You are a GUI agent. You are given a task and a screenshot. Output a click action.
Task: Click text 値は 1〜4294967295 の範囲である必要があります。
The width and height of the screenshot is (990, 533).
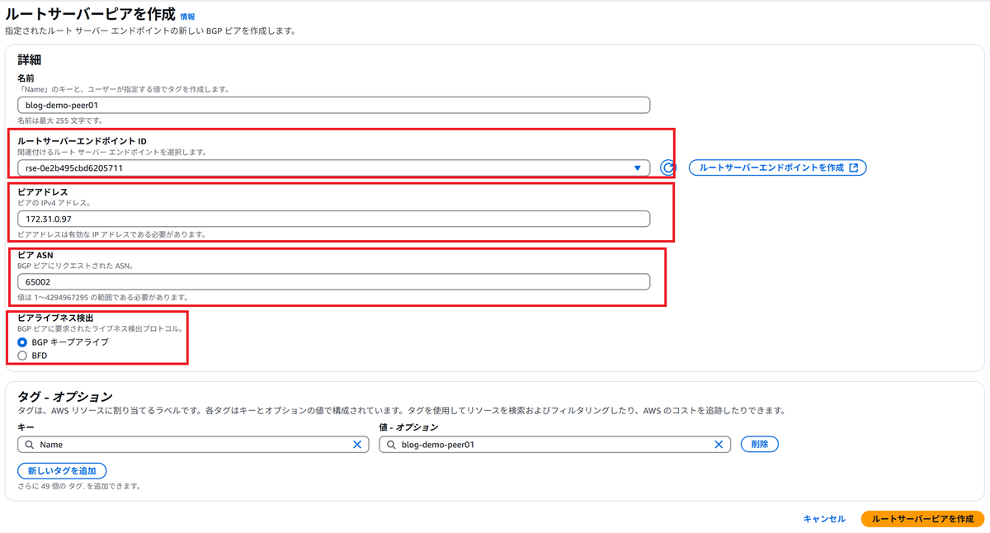pyautogui.click(x=104, y=297)
